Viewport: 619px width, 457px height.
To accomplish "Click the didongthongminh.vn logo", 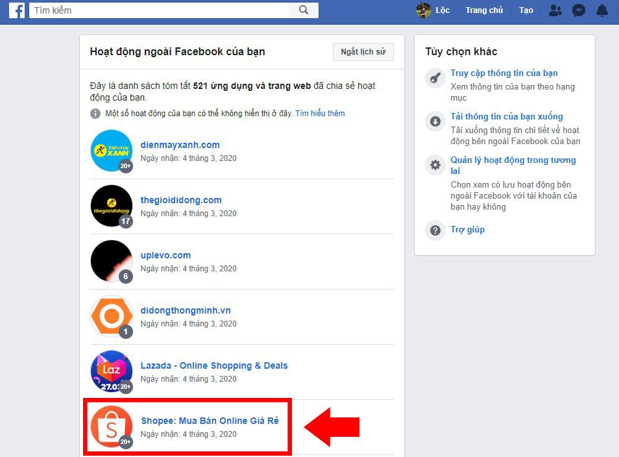I will pyautogui.click(x=112, y=316).
